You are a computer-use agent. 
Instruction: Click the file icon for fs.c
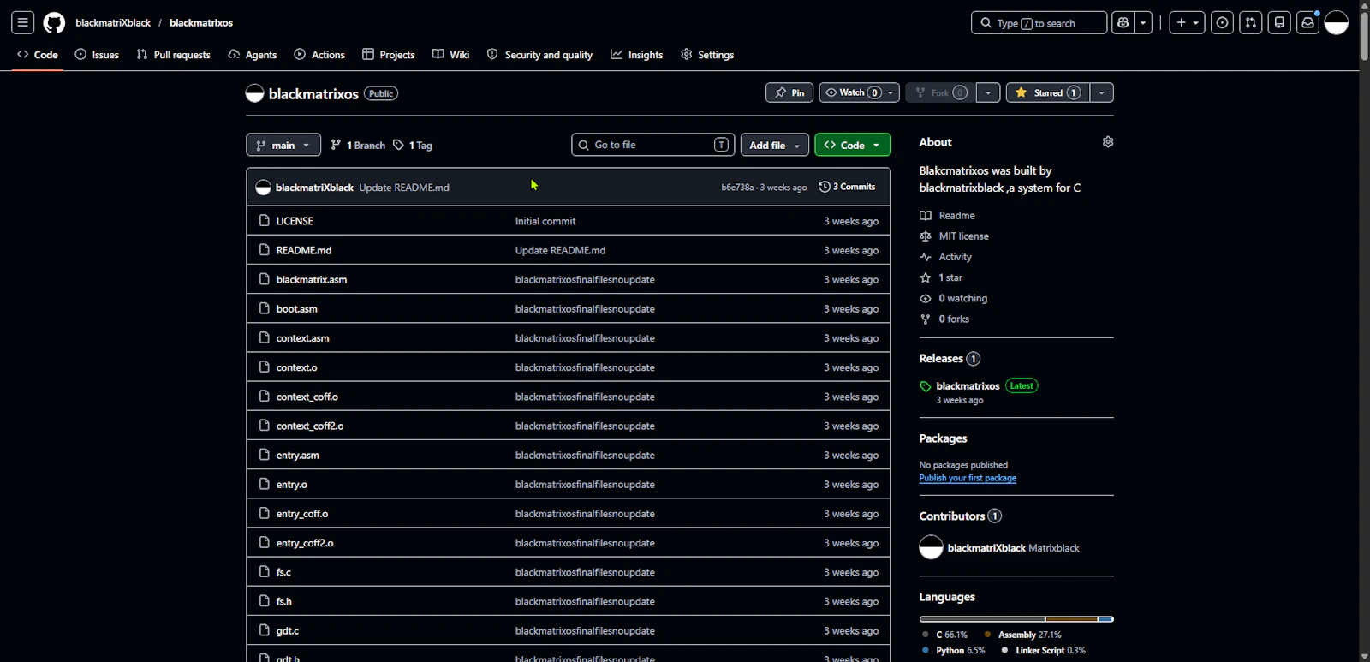(265, 572)
